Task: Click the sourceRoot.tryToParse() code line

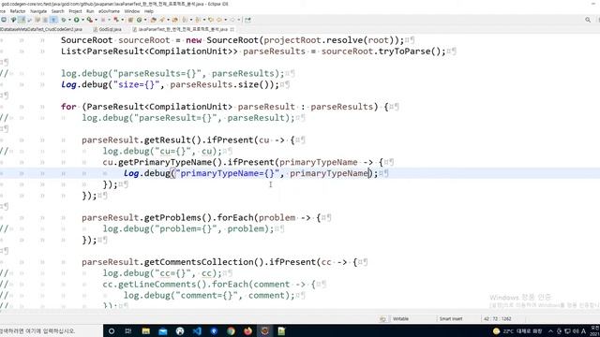Action: tap(253, 51)
